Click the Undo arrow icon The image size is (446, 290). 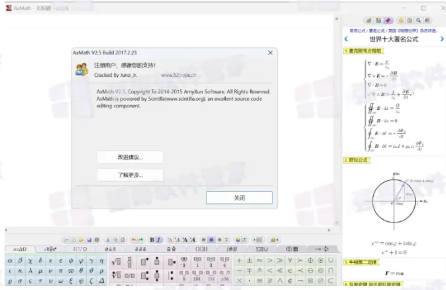point(134,240)
